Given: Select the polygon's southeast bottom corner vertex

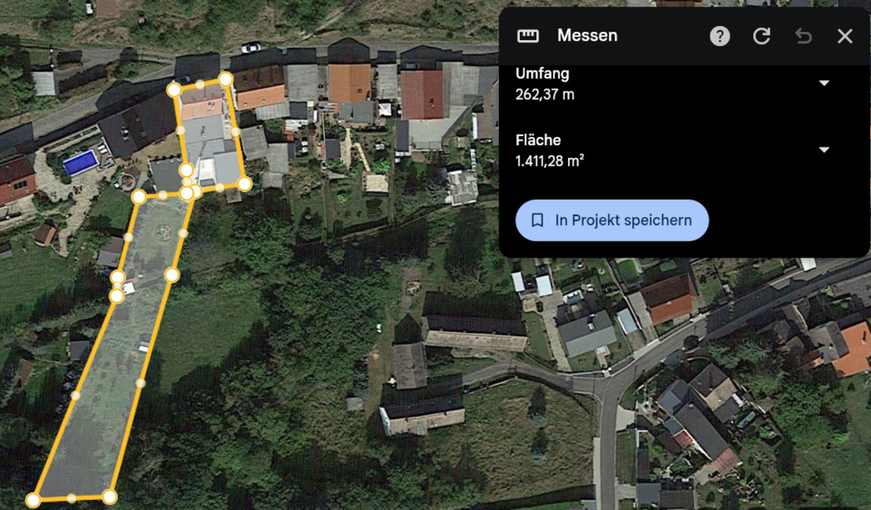Looking at the screenshot, I should [109, 496].
